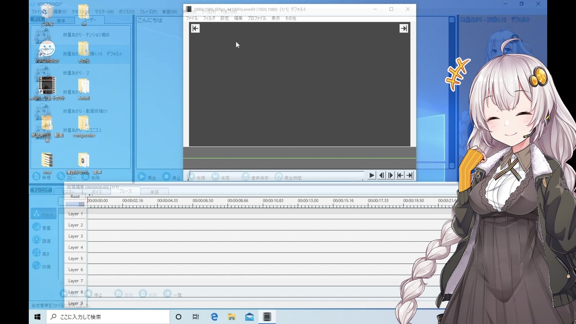
Task: Select 紲星あかり - 動画投稿01 voice preset
Action: tap(81, 111)
